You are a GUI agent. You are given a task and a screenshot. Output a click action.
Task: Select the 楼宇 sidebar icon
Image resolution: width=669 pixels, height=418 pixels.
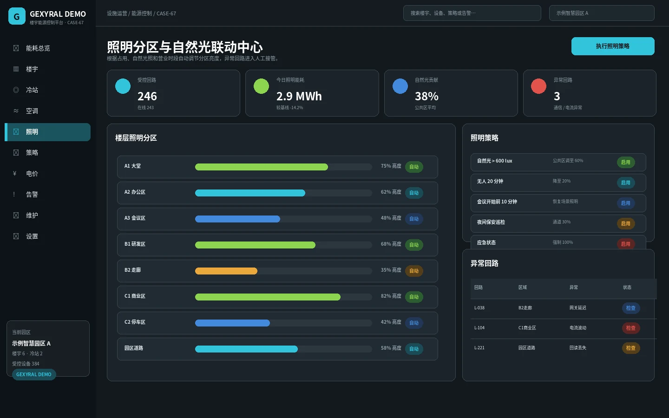click(16, 69)
